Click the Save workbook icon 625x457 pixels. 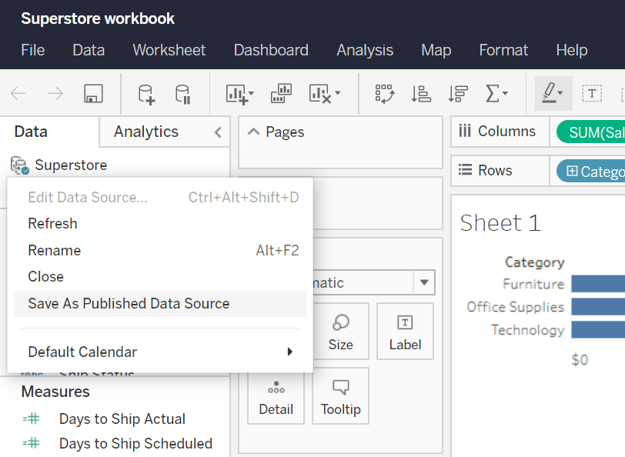94,94
